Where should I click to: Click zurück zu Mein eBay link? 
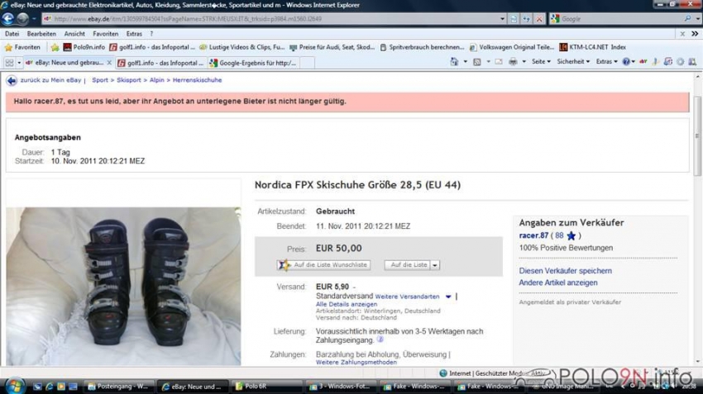50,80
